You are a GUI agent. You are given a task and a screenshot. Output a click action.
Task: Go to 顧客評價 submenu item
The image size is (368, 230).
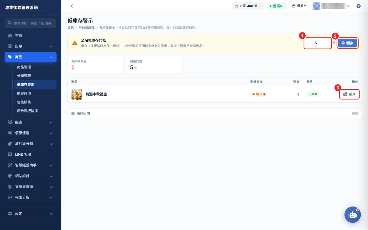click(x=36, y=93)
